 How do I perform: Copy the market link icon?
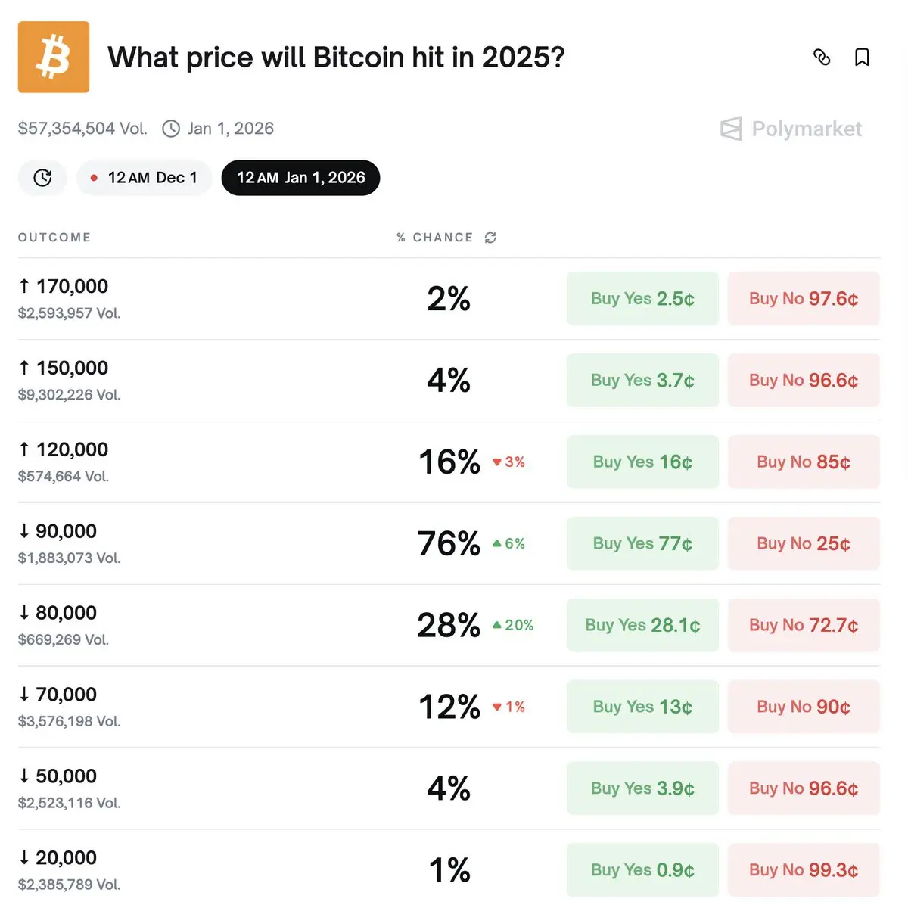pos(822,57)
